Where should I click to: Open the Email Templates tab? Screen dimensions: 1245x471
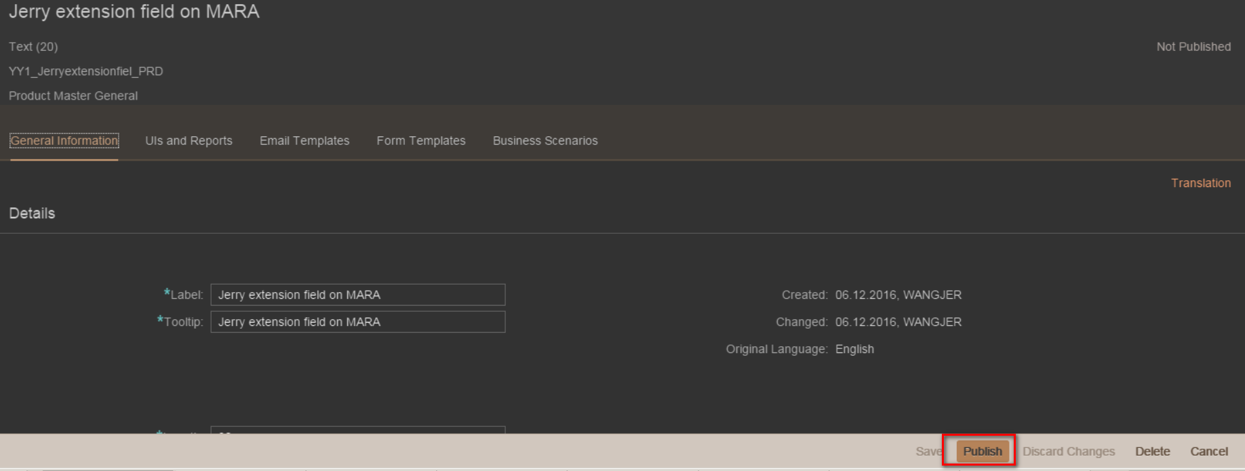tap(304, 141)
